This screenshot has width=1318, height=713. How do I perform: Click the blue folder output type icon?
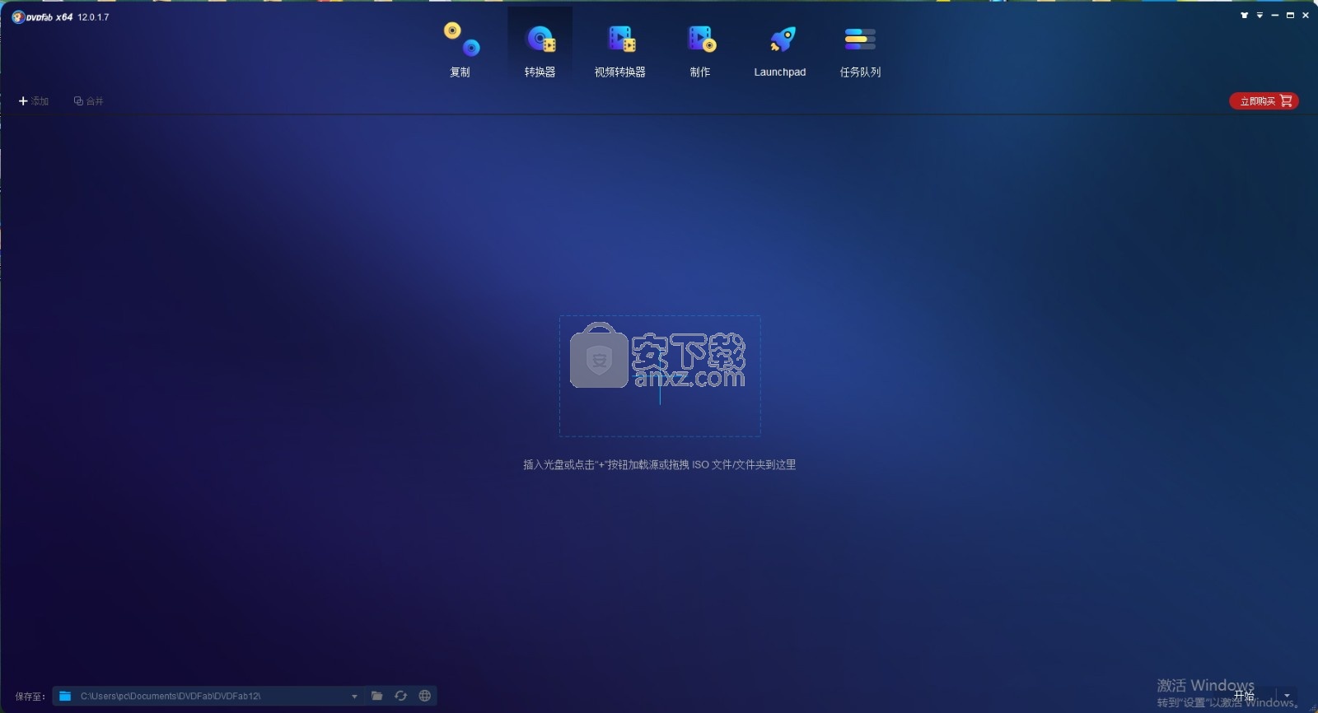pyautogui.click(x=65, y=697)
